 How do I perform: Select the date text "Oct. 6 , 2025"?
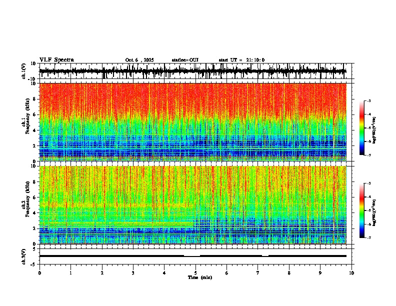pos(139,60)
